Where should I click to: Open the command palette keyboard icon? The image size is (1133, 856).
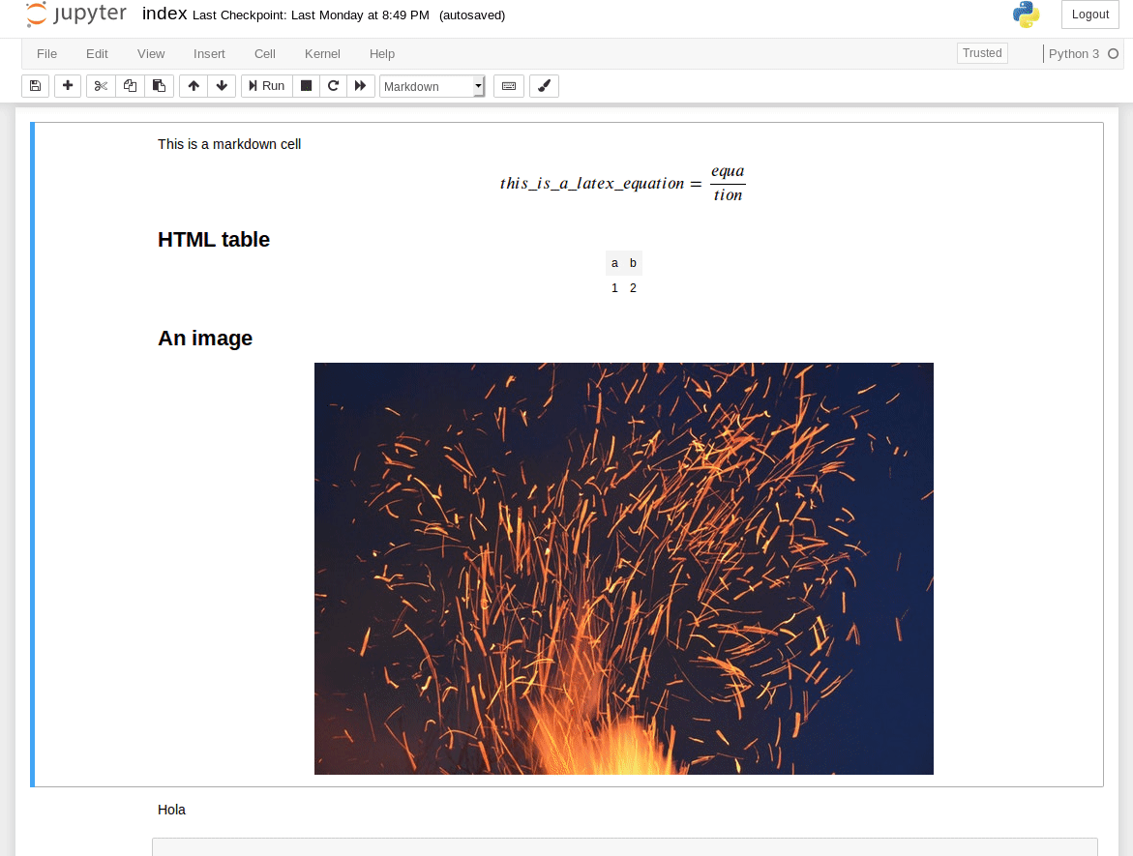[509, 86]
